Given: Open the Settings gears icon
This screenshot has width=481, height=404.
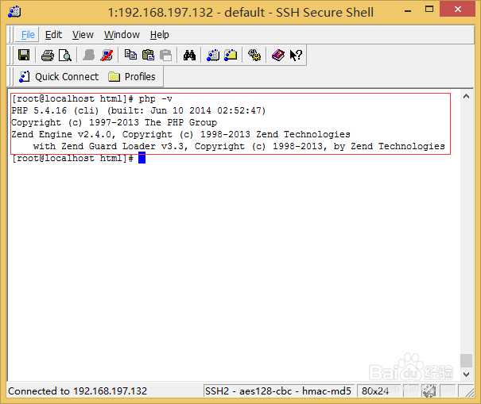Looking at the screenshot, I should point(254,56).
